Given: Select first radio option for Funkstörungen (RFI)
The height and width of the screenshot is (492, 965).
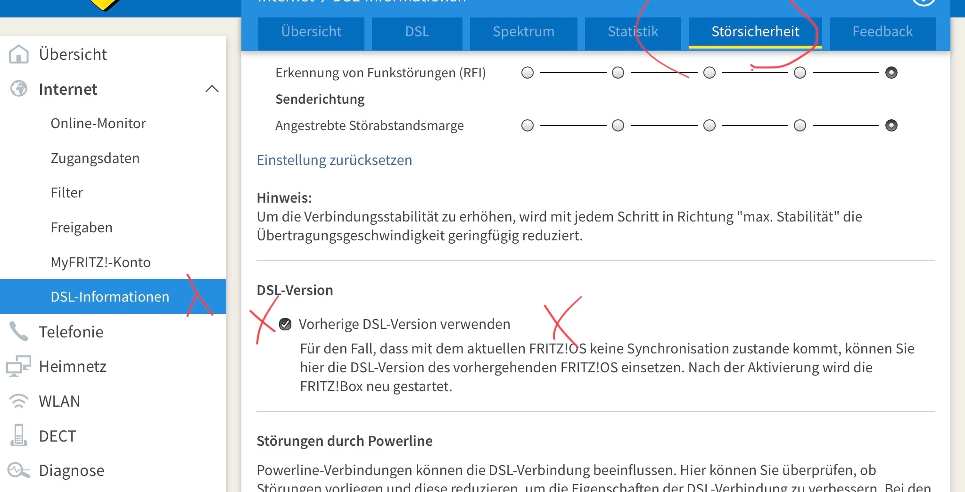Looking at the screenshot, I should pos(528,73).
